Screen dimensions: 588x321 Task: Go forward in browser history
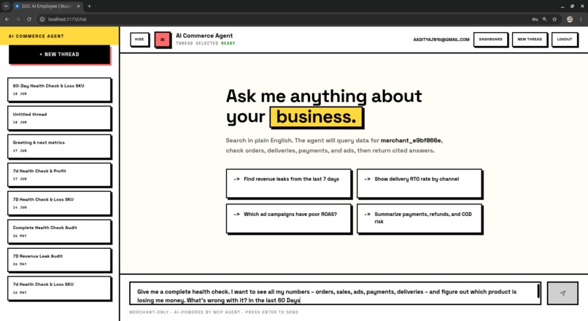[x=18, y=19]
